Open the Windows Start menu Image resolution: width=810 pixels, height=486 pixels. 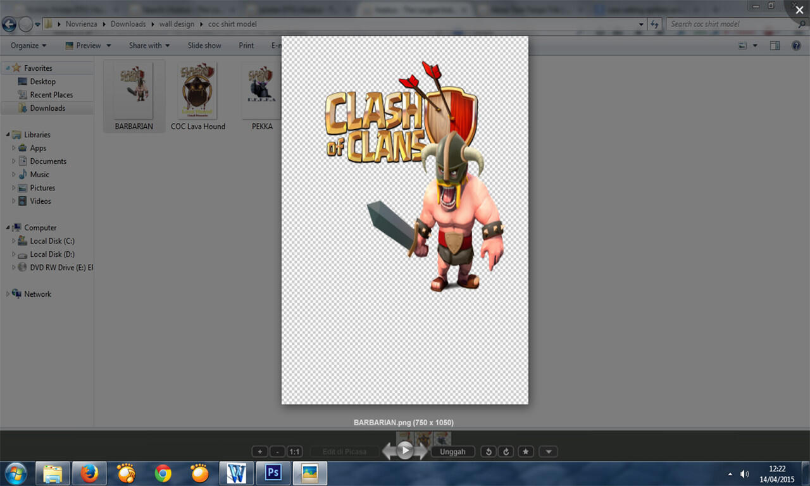[x=16, y=473]
